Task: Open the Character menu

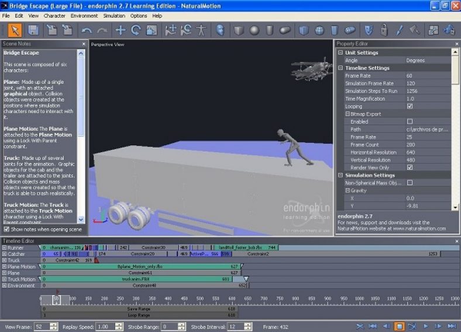Action: coord(54,16)
